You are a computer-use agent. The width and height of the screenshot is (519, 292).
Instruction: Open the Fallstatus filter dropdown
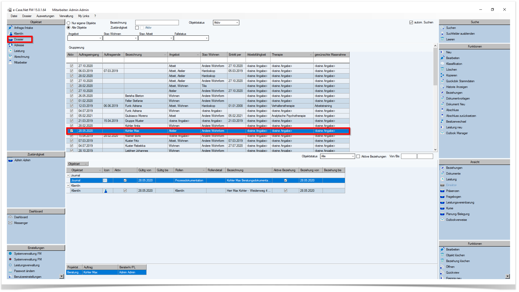(206, 38)
